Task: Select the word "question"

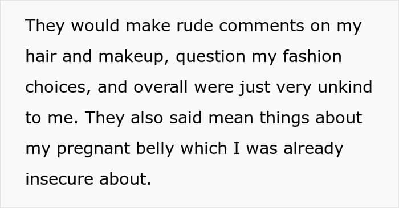Action: [211, 57]
